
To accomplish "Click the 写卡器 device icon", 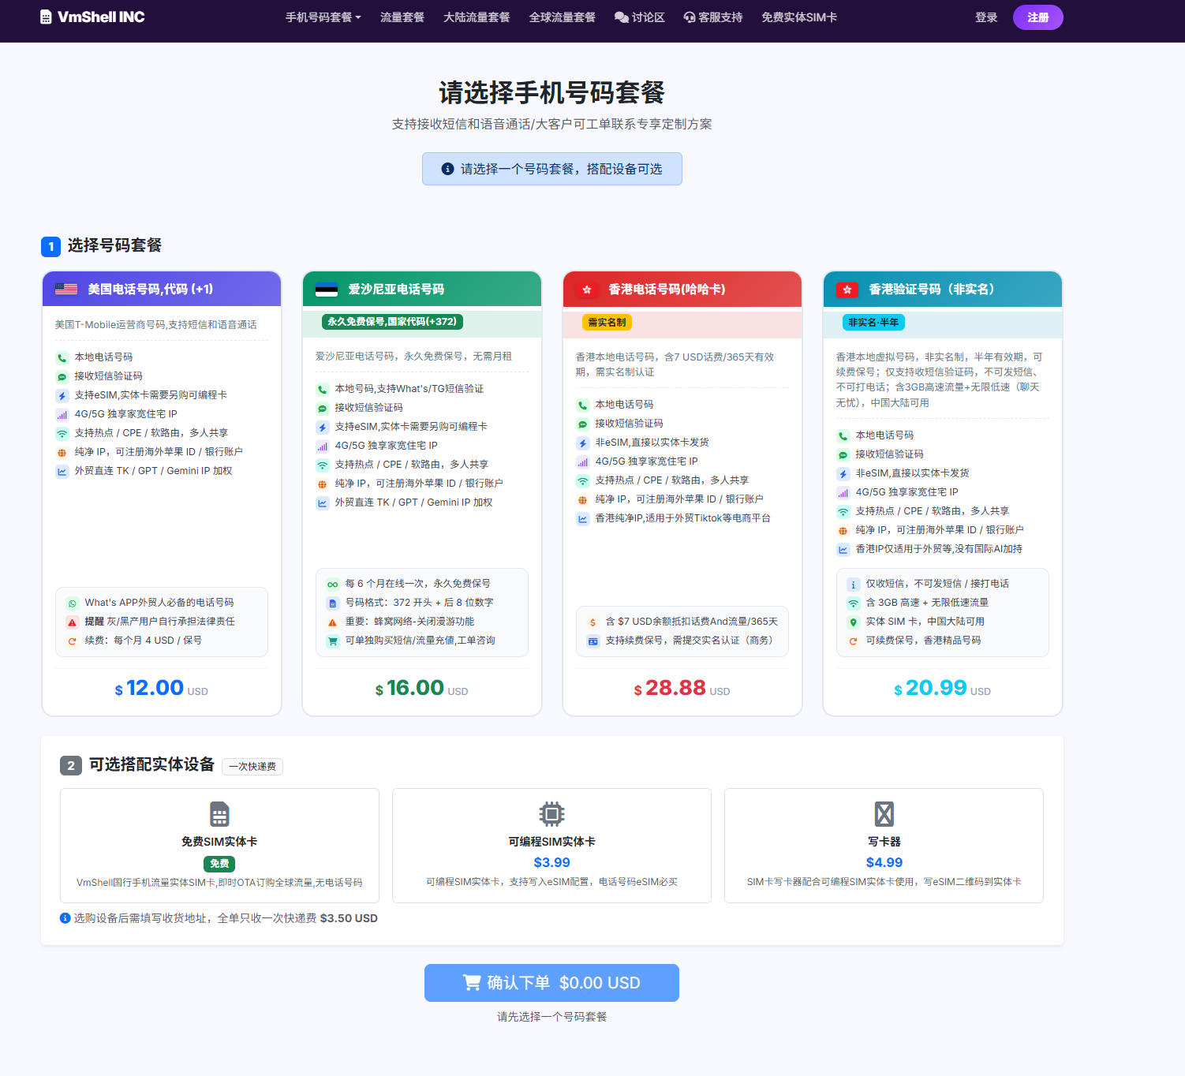I will (884, 813).
